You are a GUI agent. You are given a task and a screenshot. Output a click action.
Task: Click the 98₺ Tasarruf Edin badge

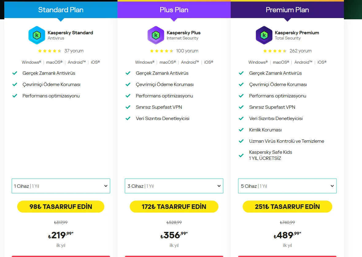(61, 207)
